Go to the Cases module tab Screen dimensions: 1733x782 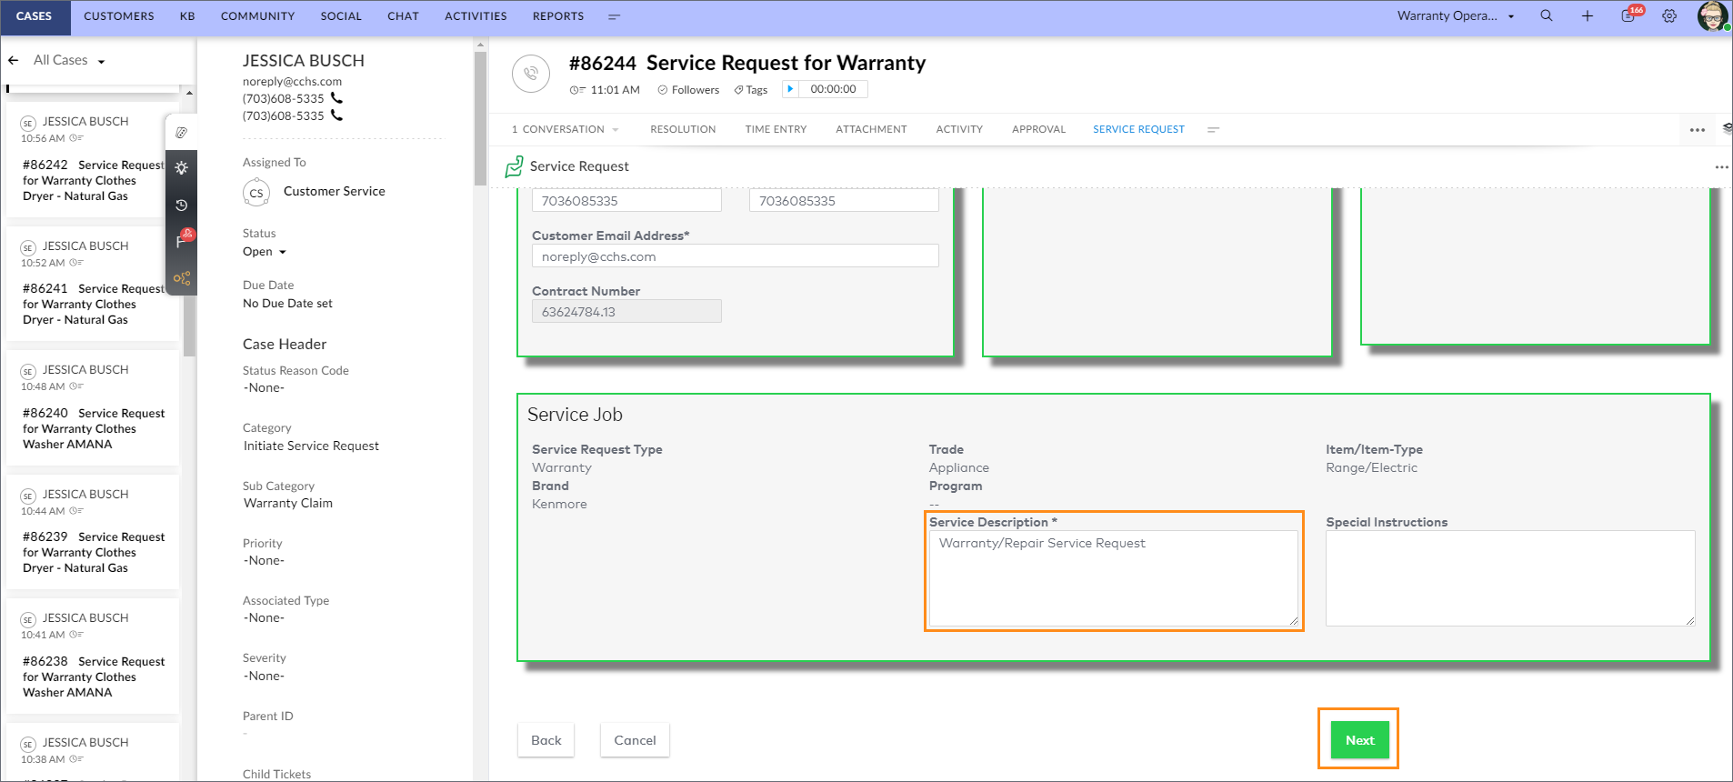35,16
